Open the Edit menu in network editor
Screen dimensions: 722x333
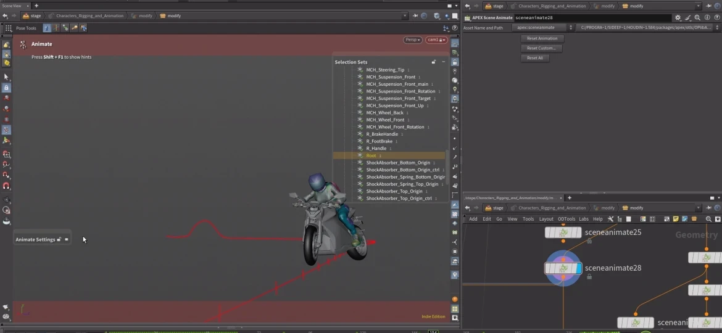point(487,219)
